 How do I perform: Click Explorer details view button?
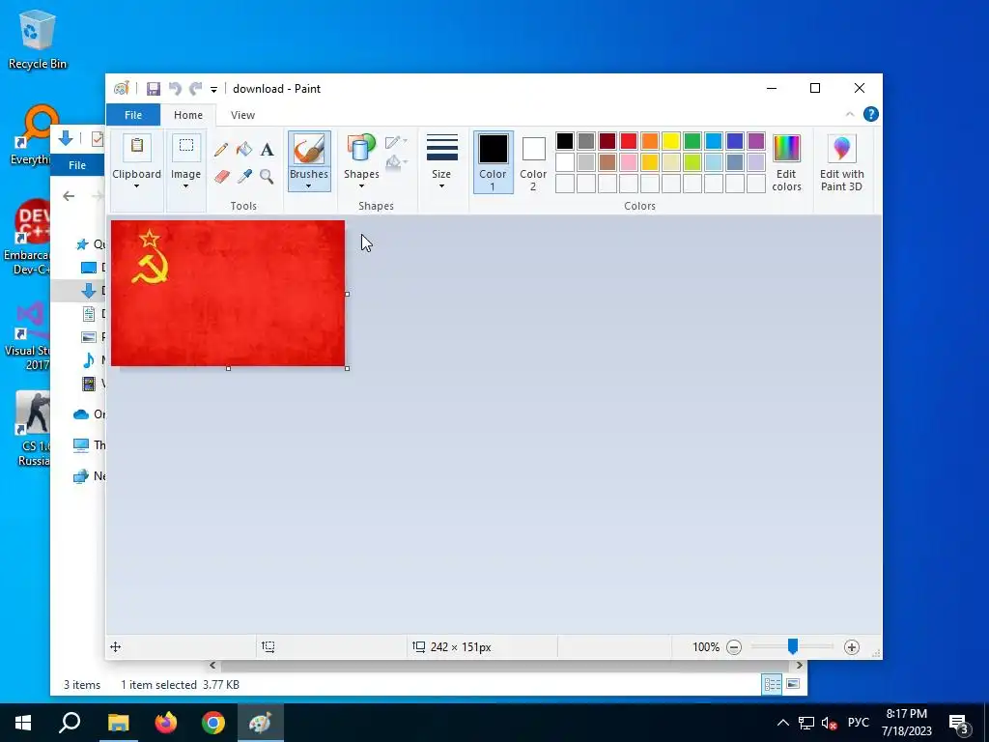coord(772,685)
